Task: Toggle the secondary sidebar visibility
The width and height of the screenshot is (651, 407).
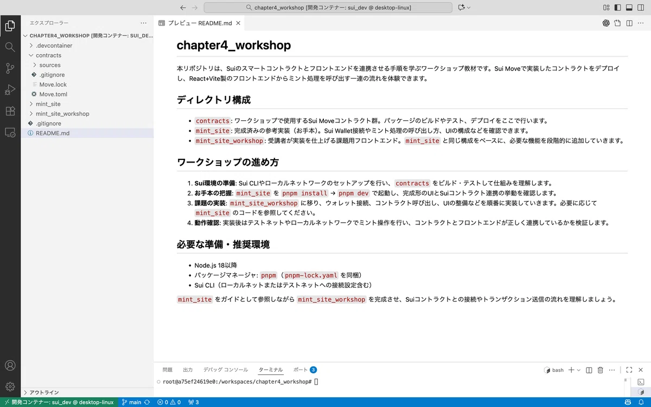Action: tap(641, 8)
